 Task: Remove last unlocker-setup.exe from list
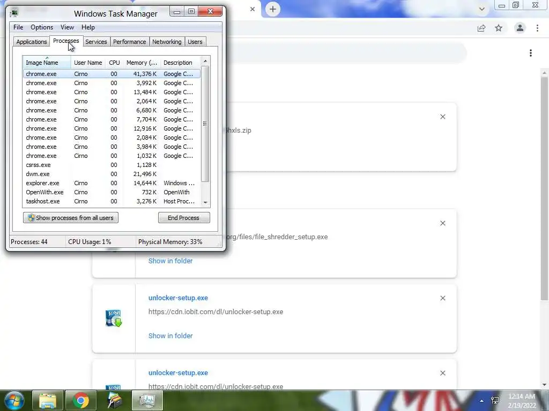(x=443, y=373)
